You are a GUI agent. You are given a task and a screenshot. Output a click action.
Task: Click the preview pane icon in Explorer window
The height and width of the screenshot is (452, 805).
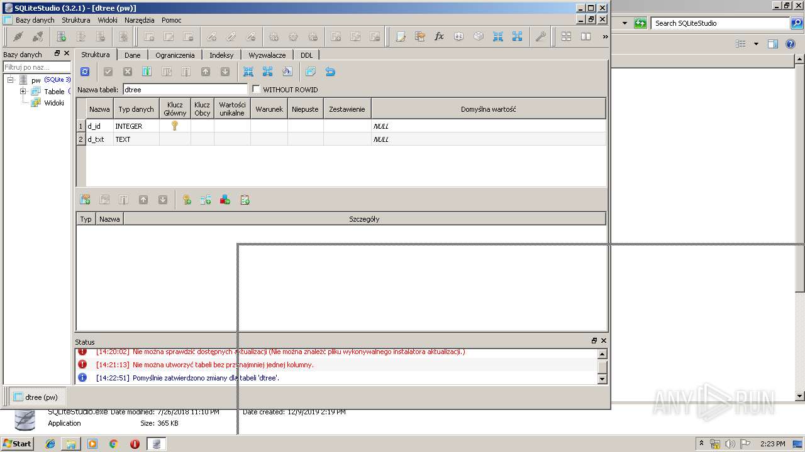[773, 44]
